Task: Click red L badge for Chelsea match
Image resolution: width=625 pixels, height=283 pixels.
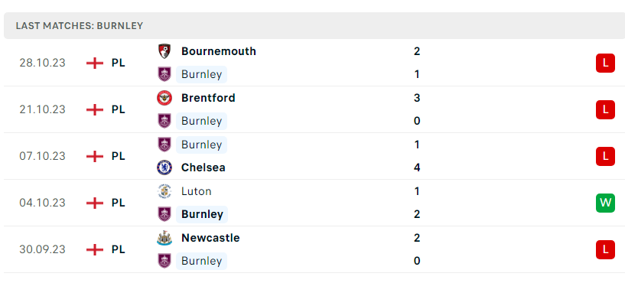Action: 605,156
